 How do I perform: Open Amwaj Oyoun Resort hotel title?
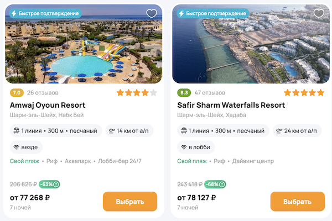[48, 105]
